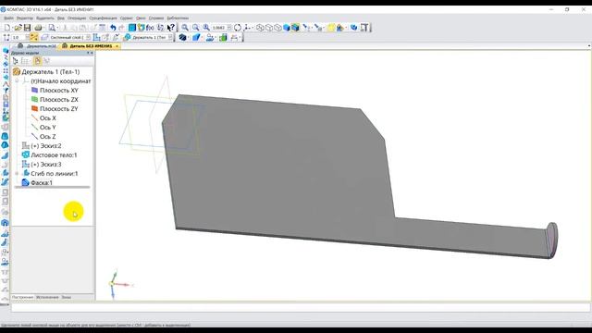Open the system layer dropdown

[88, 37]
